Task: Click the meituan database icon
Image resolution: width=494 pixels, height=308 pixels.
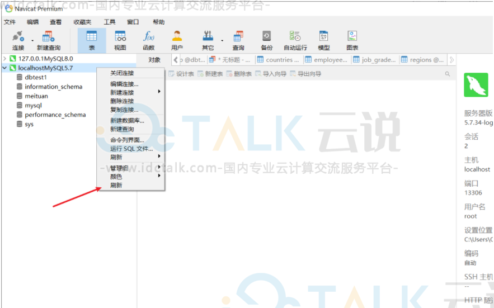Action: click(x=20, y=96)
